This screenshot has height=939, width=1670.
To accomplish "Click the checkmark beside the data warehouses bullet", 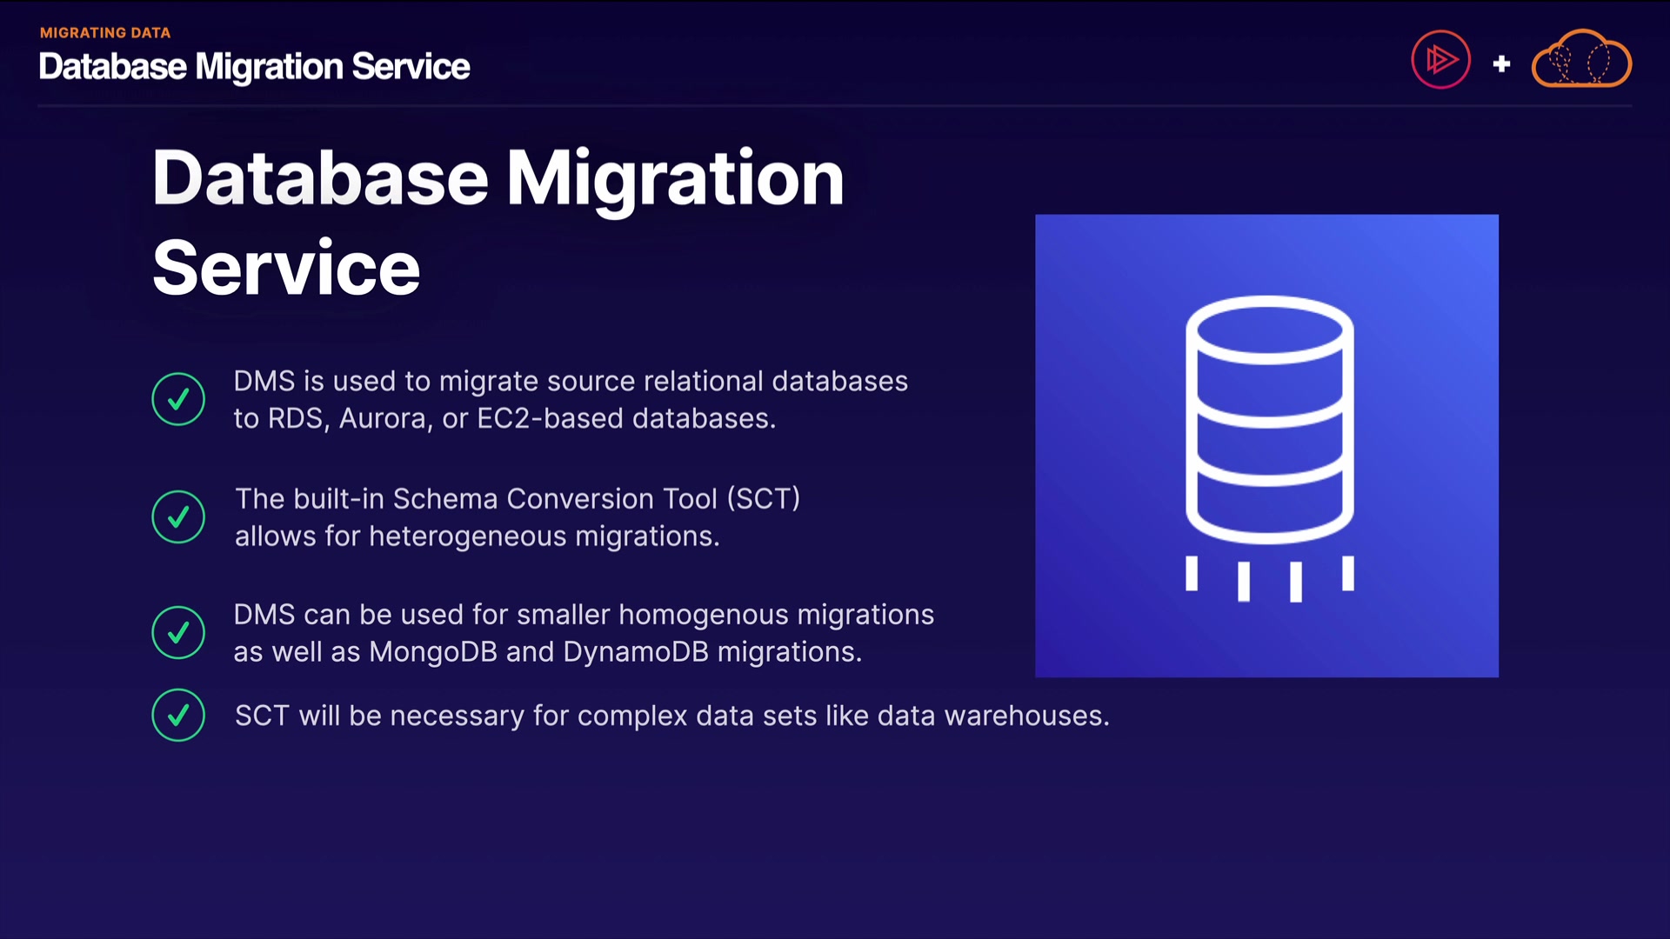I will tap(178, 715).
